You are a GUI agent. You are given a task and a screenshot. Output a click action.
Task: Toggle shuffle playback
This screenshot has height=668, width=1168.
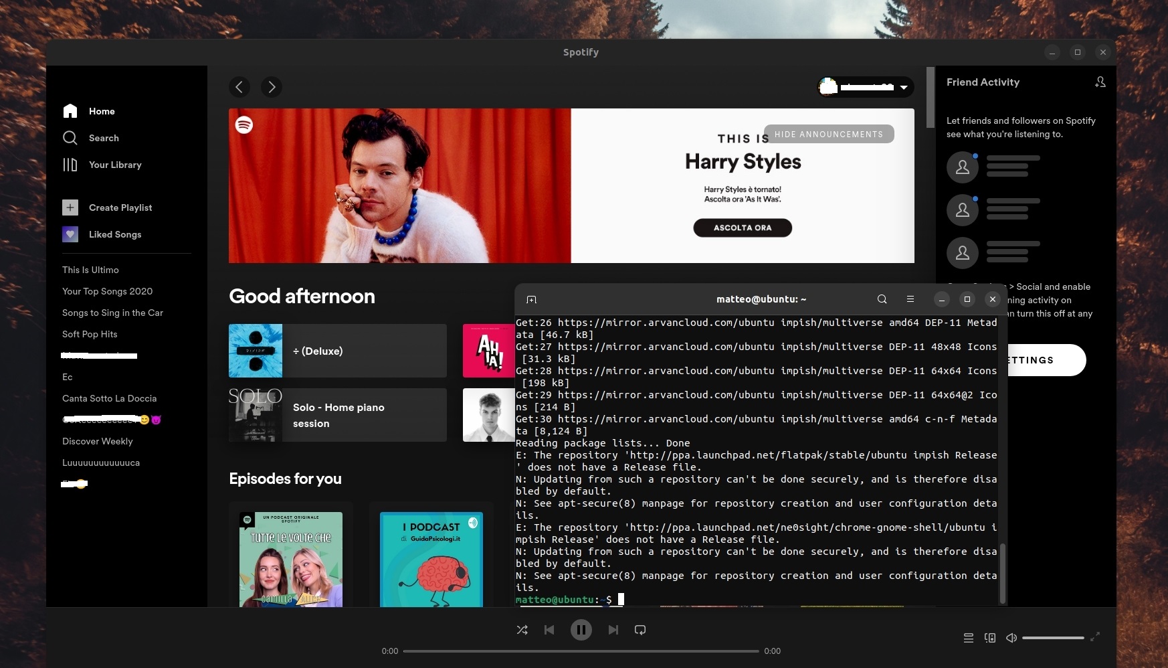pyautogui.click(x=522, y=630)
